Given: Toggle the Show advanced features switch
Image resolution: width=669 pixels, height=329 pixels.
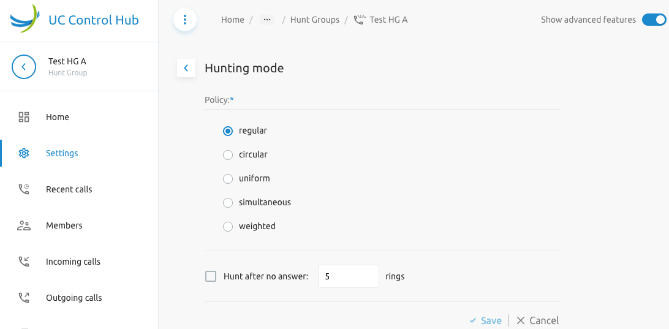Looking at the screenshot, I should point(654,20).
